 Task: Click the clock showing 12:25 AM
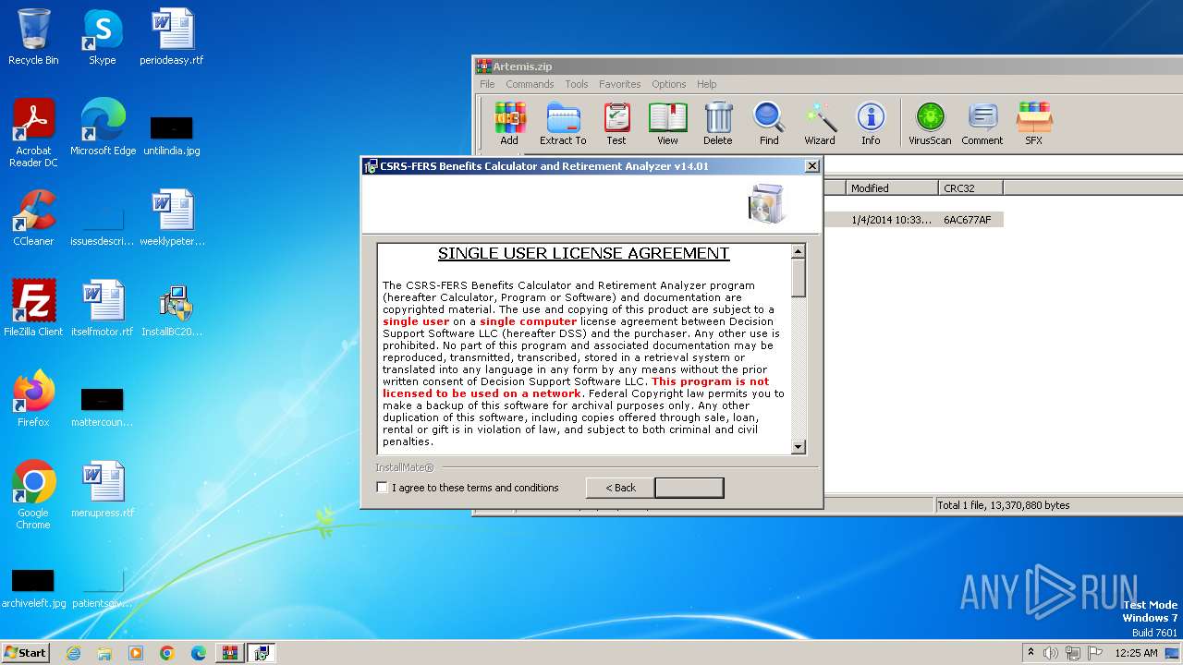(x=1136, y=653)
